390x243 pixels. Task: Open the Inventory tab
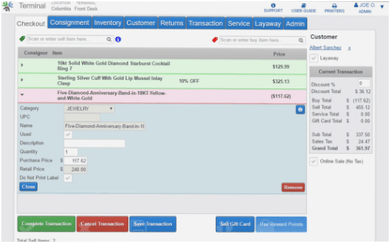click(x=108, y=23)
